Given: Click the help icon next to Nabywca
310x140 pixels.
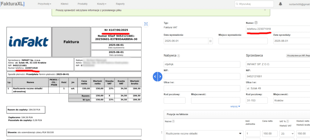Looking at the screenshot, I should [179, 56].
